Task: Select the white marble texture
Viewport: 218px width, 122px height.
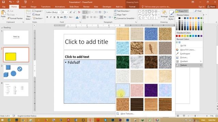Action: point(137,62)
